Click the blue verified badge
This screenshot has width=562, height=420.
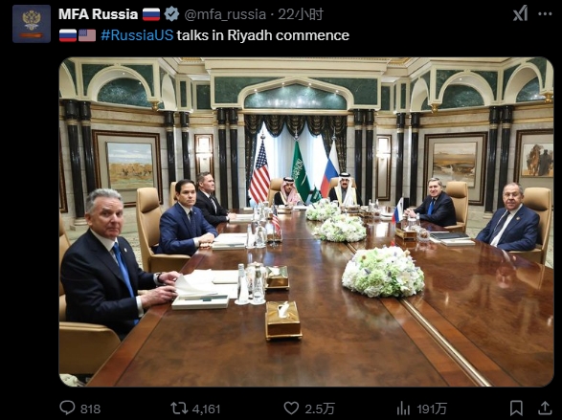point(171,14)
